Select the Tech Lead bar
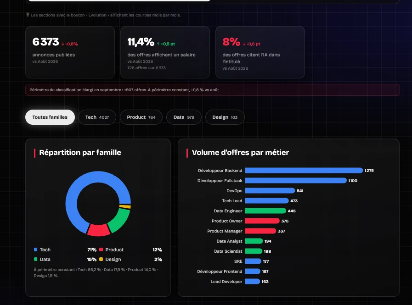Image resolution: width=412 pixels, height=305 pixels. [x=267, y=200]
